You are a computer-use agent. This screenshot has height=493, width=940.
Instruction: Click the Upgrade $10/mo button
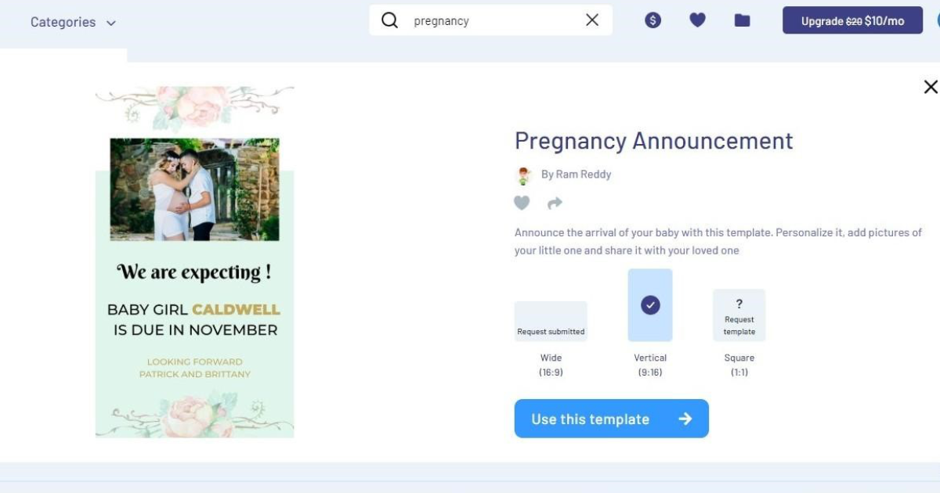point(852,21)
